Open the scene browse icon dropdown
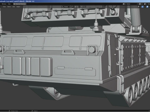150x112 pixels. click(124, 4)
